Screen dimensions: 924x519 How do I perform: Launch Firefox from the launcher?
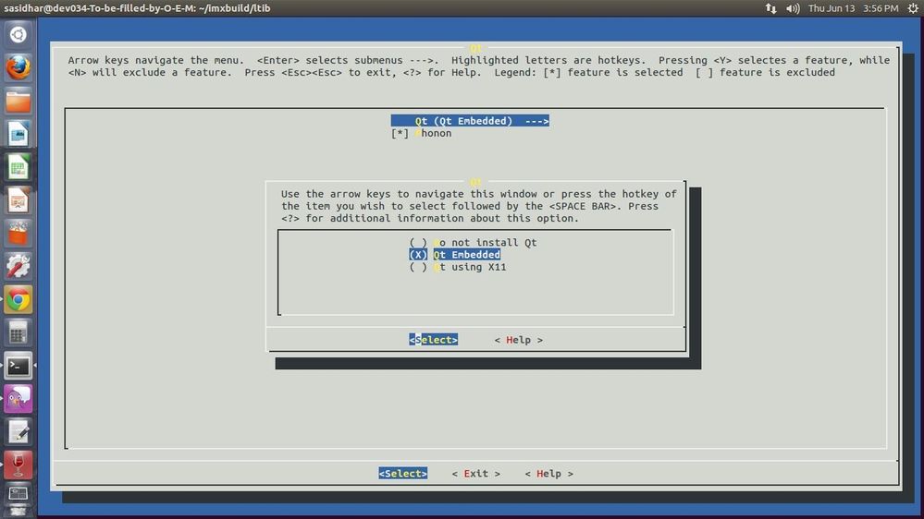tap(18, 67)
